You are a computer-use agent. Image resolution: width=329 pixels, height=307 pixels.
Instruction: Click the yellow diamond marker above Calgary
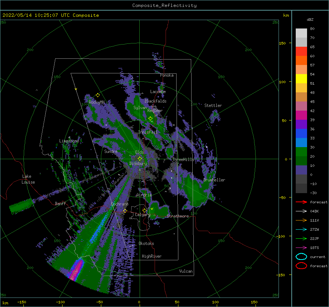tap(144, 210)
